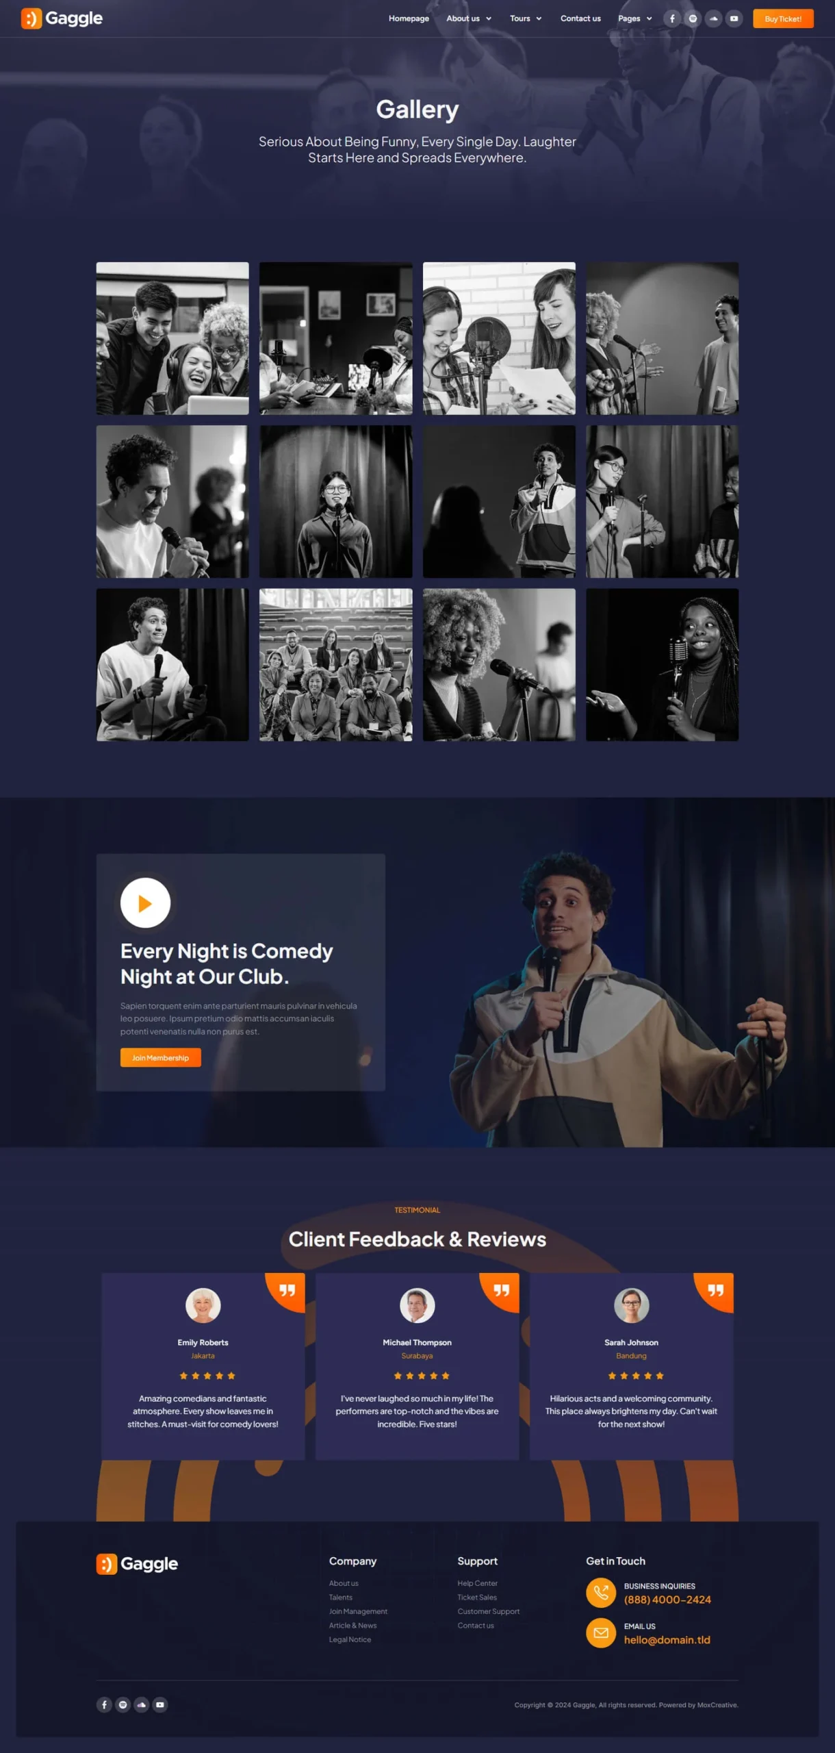The height and width of the screenshot is (1753, 835).
Task: Open the YouTube icon in header
Action: click(734, 18)
